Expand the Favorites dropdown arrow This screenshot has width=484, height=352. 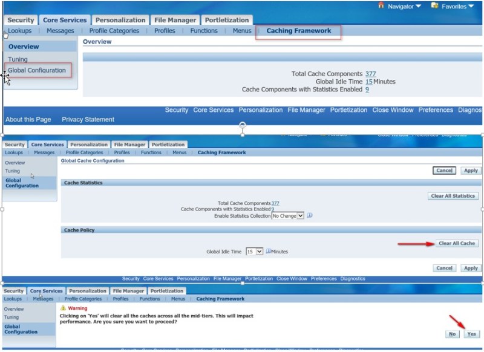[471, 7]
